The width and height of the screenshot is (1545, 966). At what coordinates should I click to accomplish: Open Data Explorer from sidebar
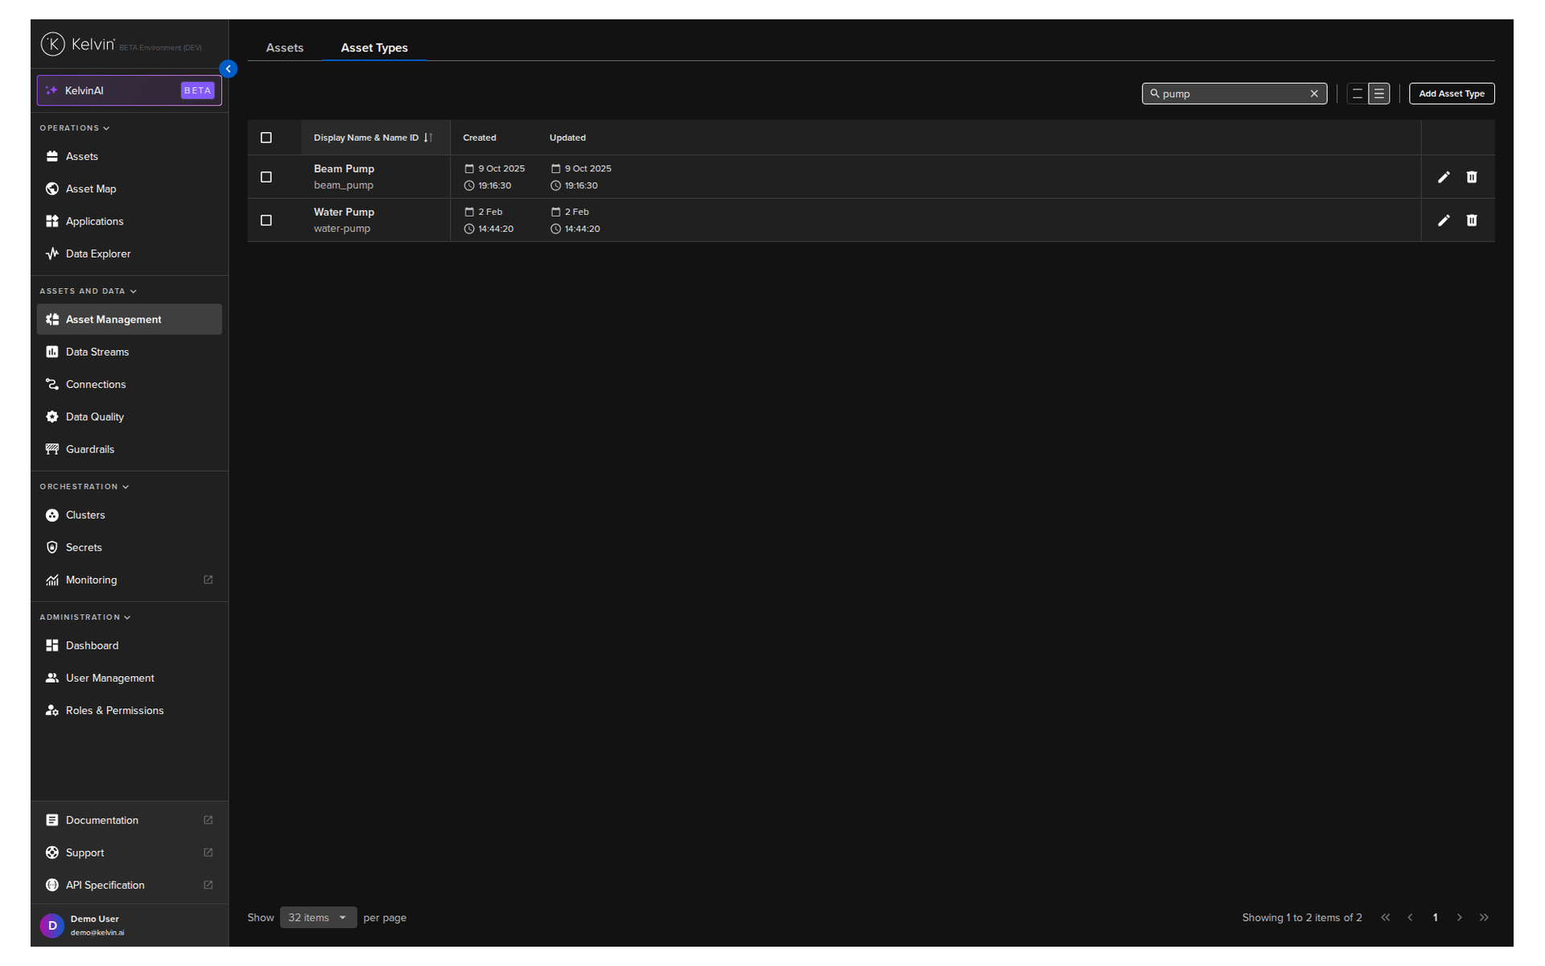[x=97, y=254]
